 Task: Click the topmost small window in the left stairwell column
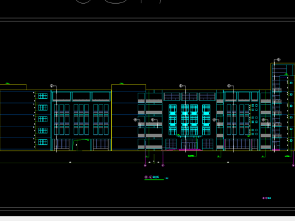point(43,96)
